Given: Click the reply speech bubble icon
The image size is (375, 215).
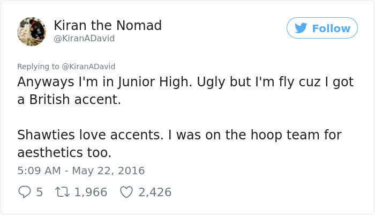Looking at the screenshot, I should click(24, 191).
